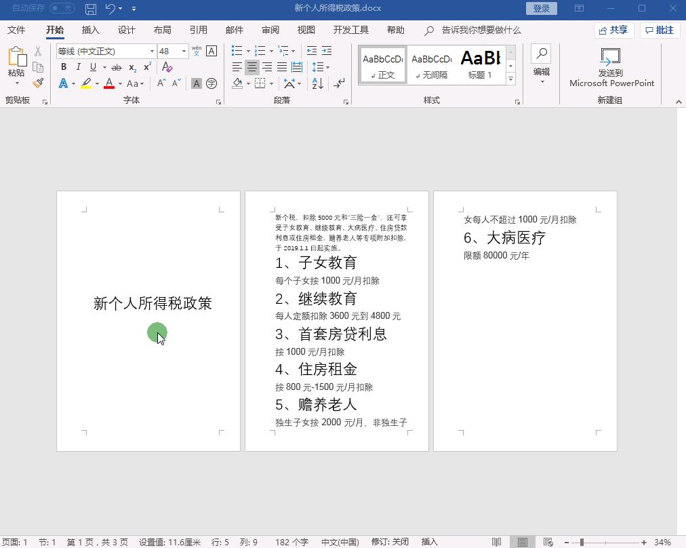Click the word count 182 个字 indicator
The width and height of the screenshot is (686, 548).
(x=291, y=541)
